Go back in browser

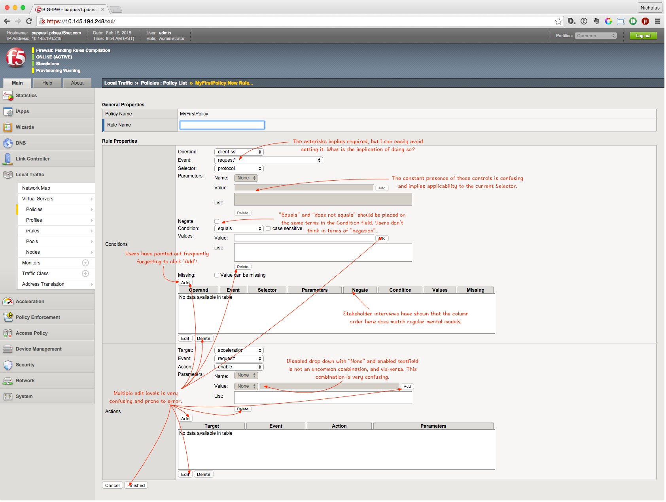7,21
